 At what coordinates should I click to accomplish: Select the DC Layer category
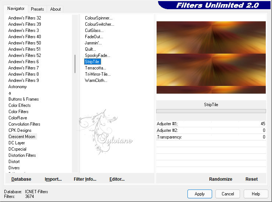pyautogui.click(x=17, y=143)
